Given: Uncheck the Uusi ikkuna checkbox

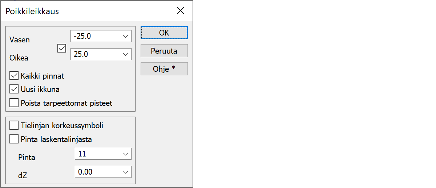Looking at the screenshot, I should [x=14, y=89].
